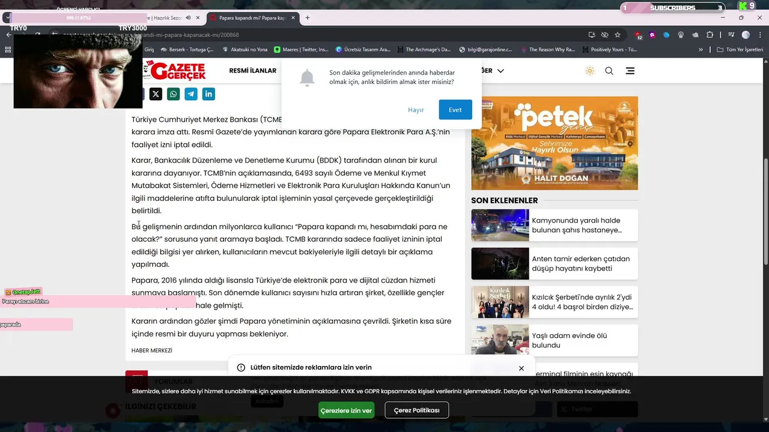Open the Ücretsiz Tasarım Ara... bookmark
Viewport: 769px width, 432px height.
(363, 50)
